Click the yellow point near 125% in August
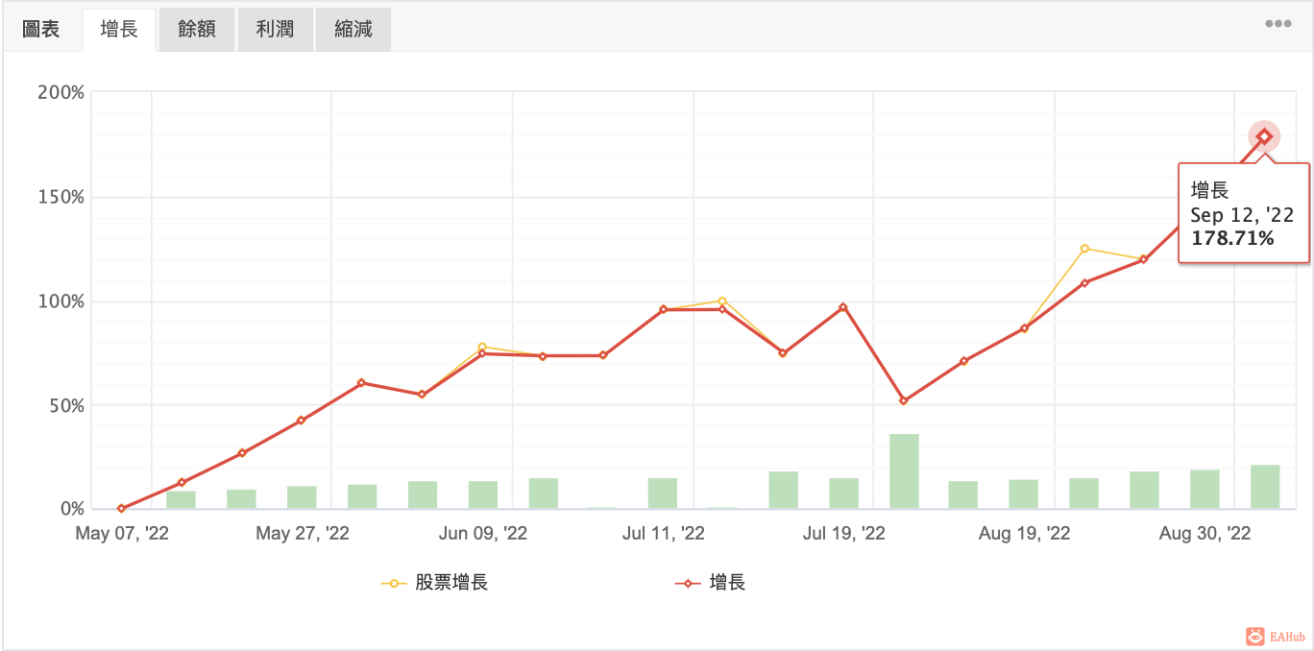Viewport: 1314px width, 651px height. (1084, 248)
